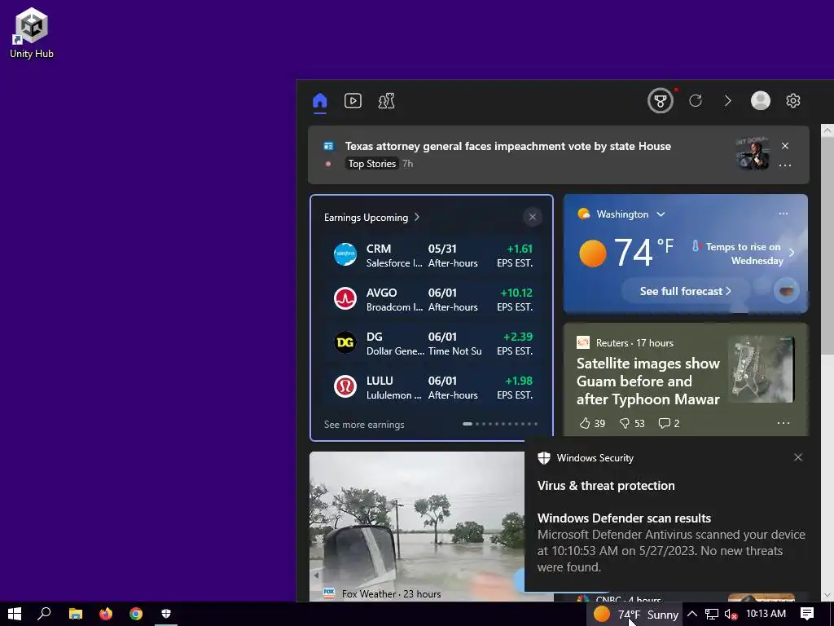Screen dimensions: 834x626
Task: Like the Reuters Guam article
Action: [x=592, y=423]
